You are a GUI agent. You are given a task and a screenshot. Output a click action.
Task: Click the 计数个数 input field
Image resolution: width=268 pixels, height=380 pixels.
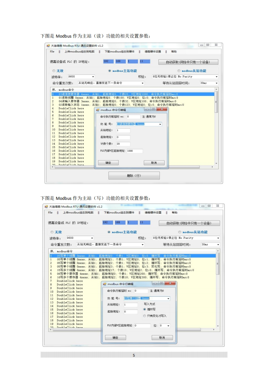[x=123, y=144]
